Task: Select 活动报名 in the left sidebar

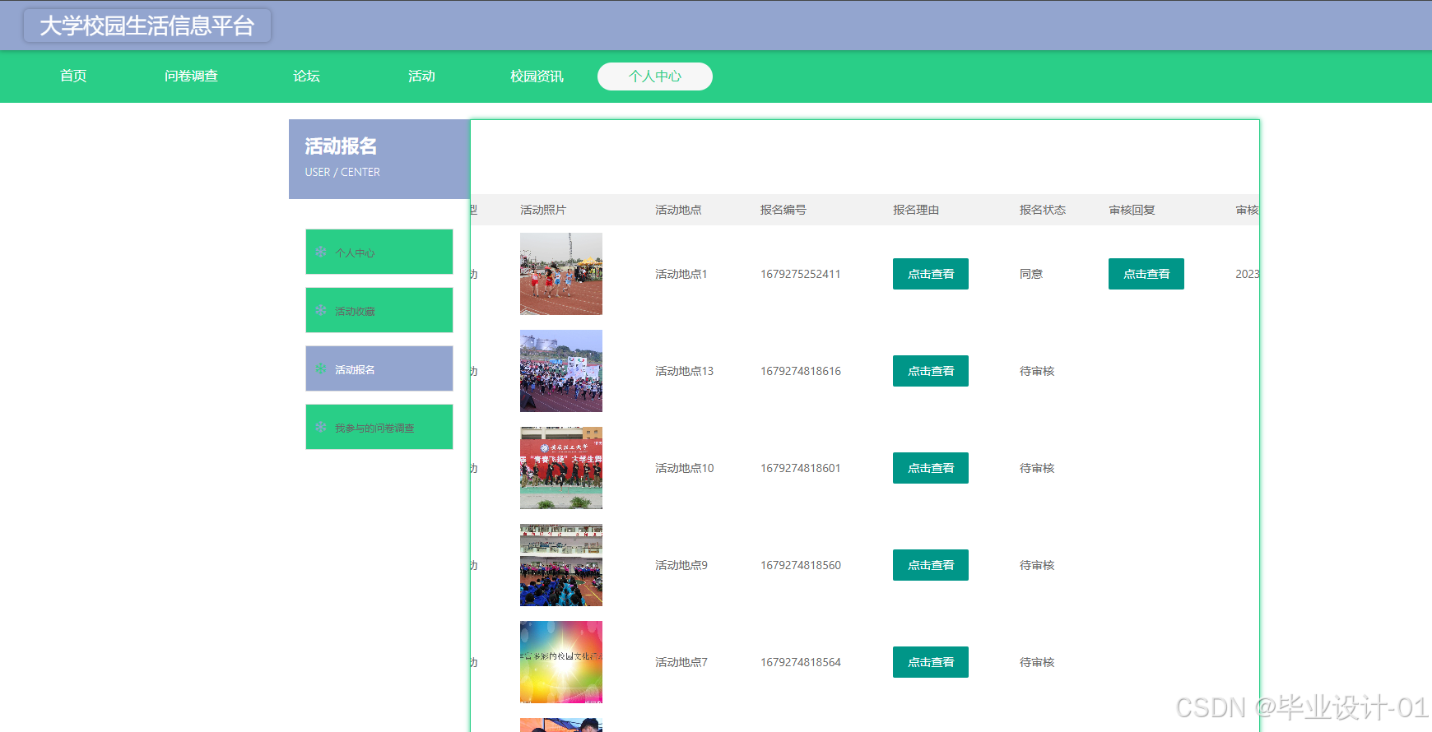Action: (x=379, y=368)
